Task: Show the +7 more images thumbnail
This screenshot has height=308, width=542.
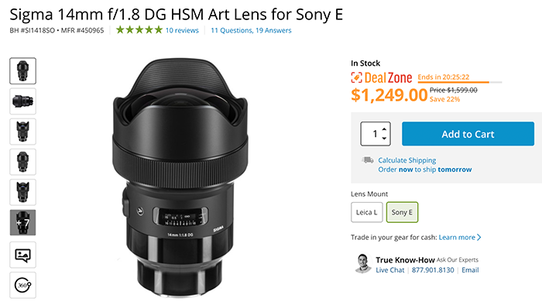Action: 22,223
